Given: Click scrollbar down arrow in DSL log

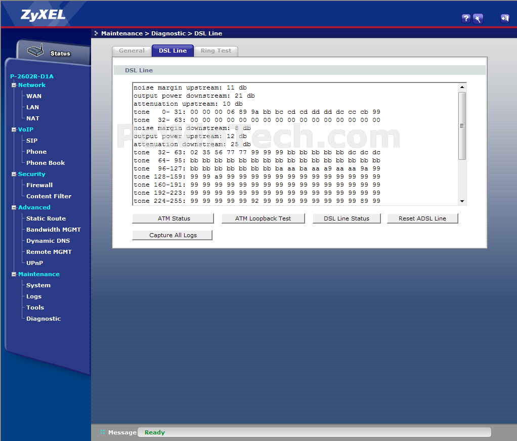Looking at the screenshot, I should (x=462, y=201).
